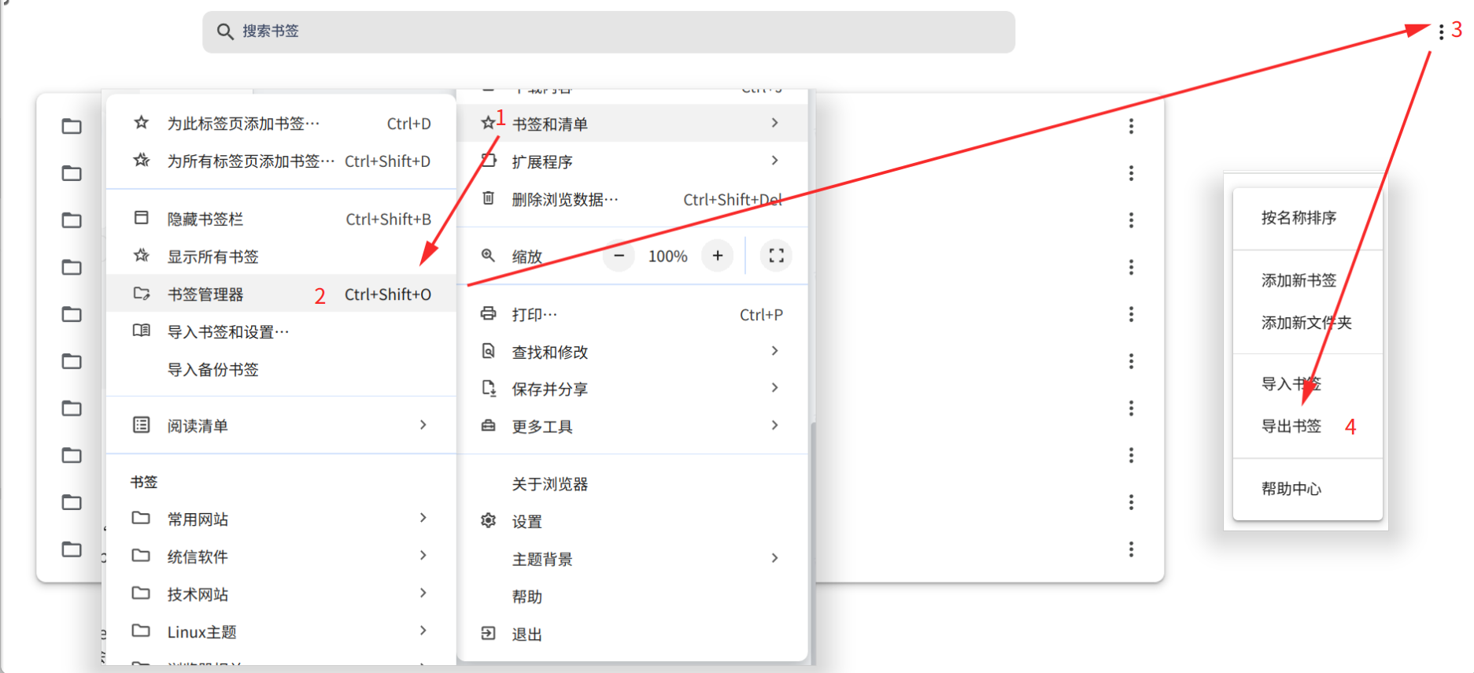
Task: Click the 搜索书签 search field
Action: click(608, 31)
